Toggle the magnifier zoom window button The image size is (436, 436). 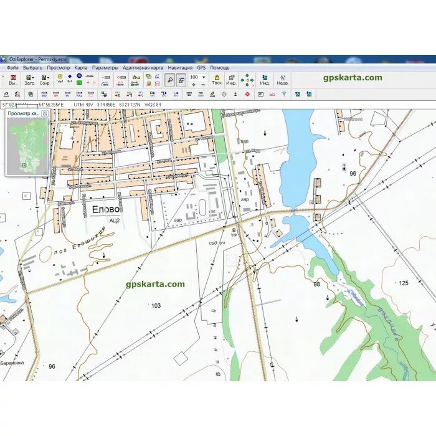169,80
